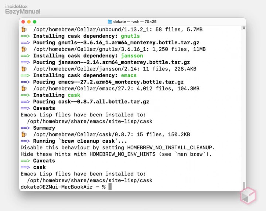266x211 pixels.
Task: Click the folder icon in title bar
Action: [x=110, y=21]
